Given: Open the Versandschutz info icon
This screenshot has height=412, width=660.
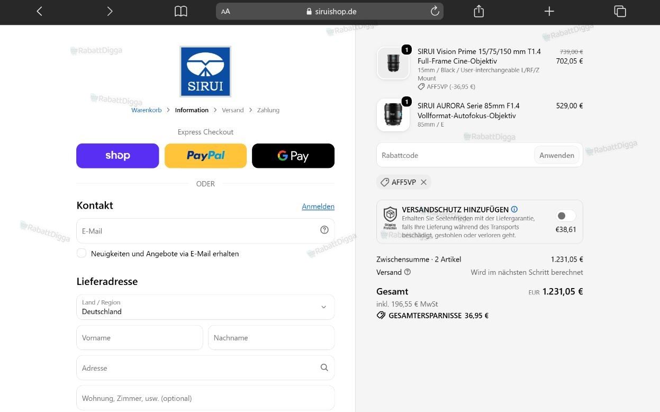Looking at the screenshot, I should pos(514,209).
